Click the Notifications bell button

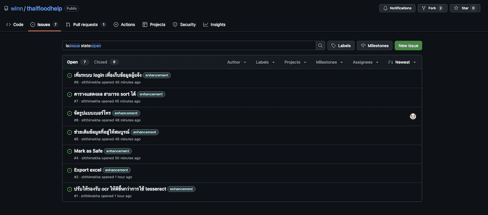[397, 8]
